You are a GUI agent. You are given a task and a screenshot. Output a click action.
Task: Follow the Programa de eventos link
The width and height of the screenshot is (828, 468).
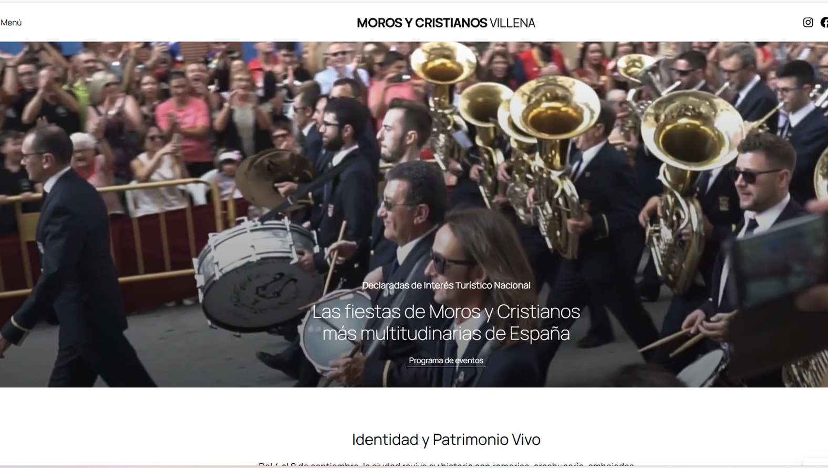(x=446, y=360)
